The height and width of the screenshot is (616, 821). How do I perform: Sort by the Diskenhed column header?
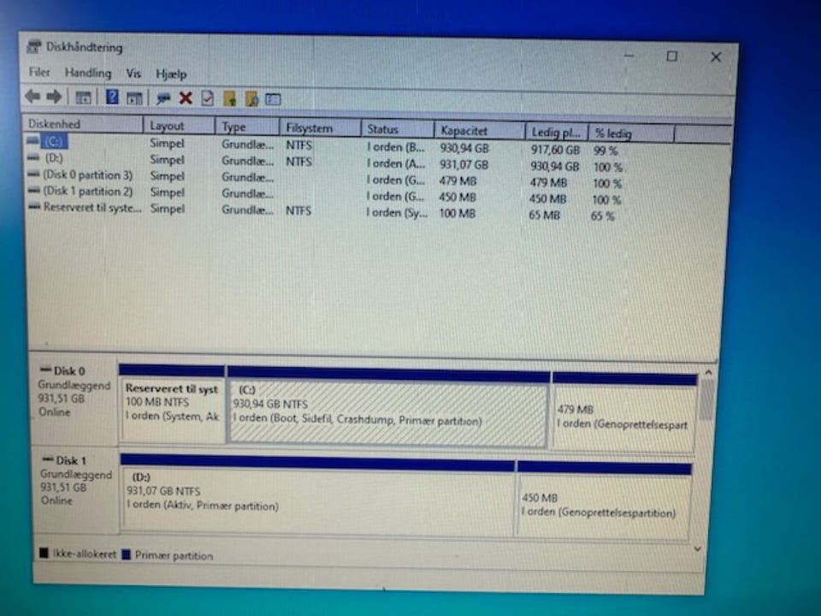click(83, 124)
